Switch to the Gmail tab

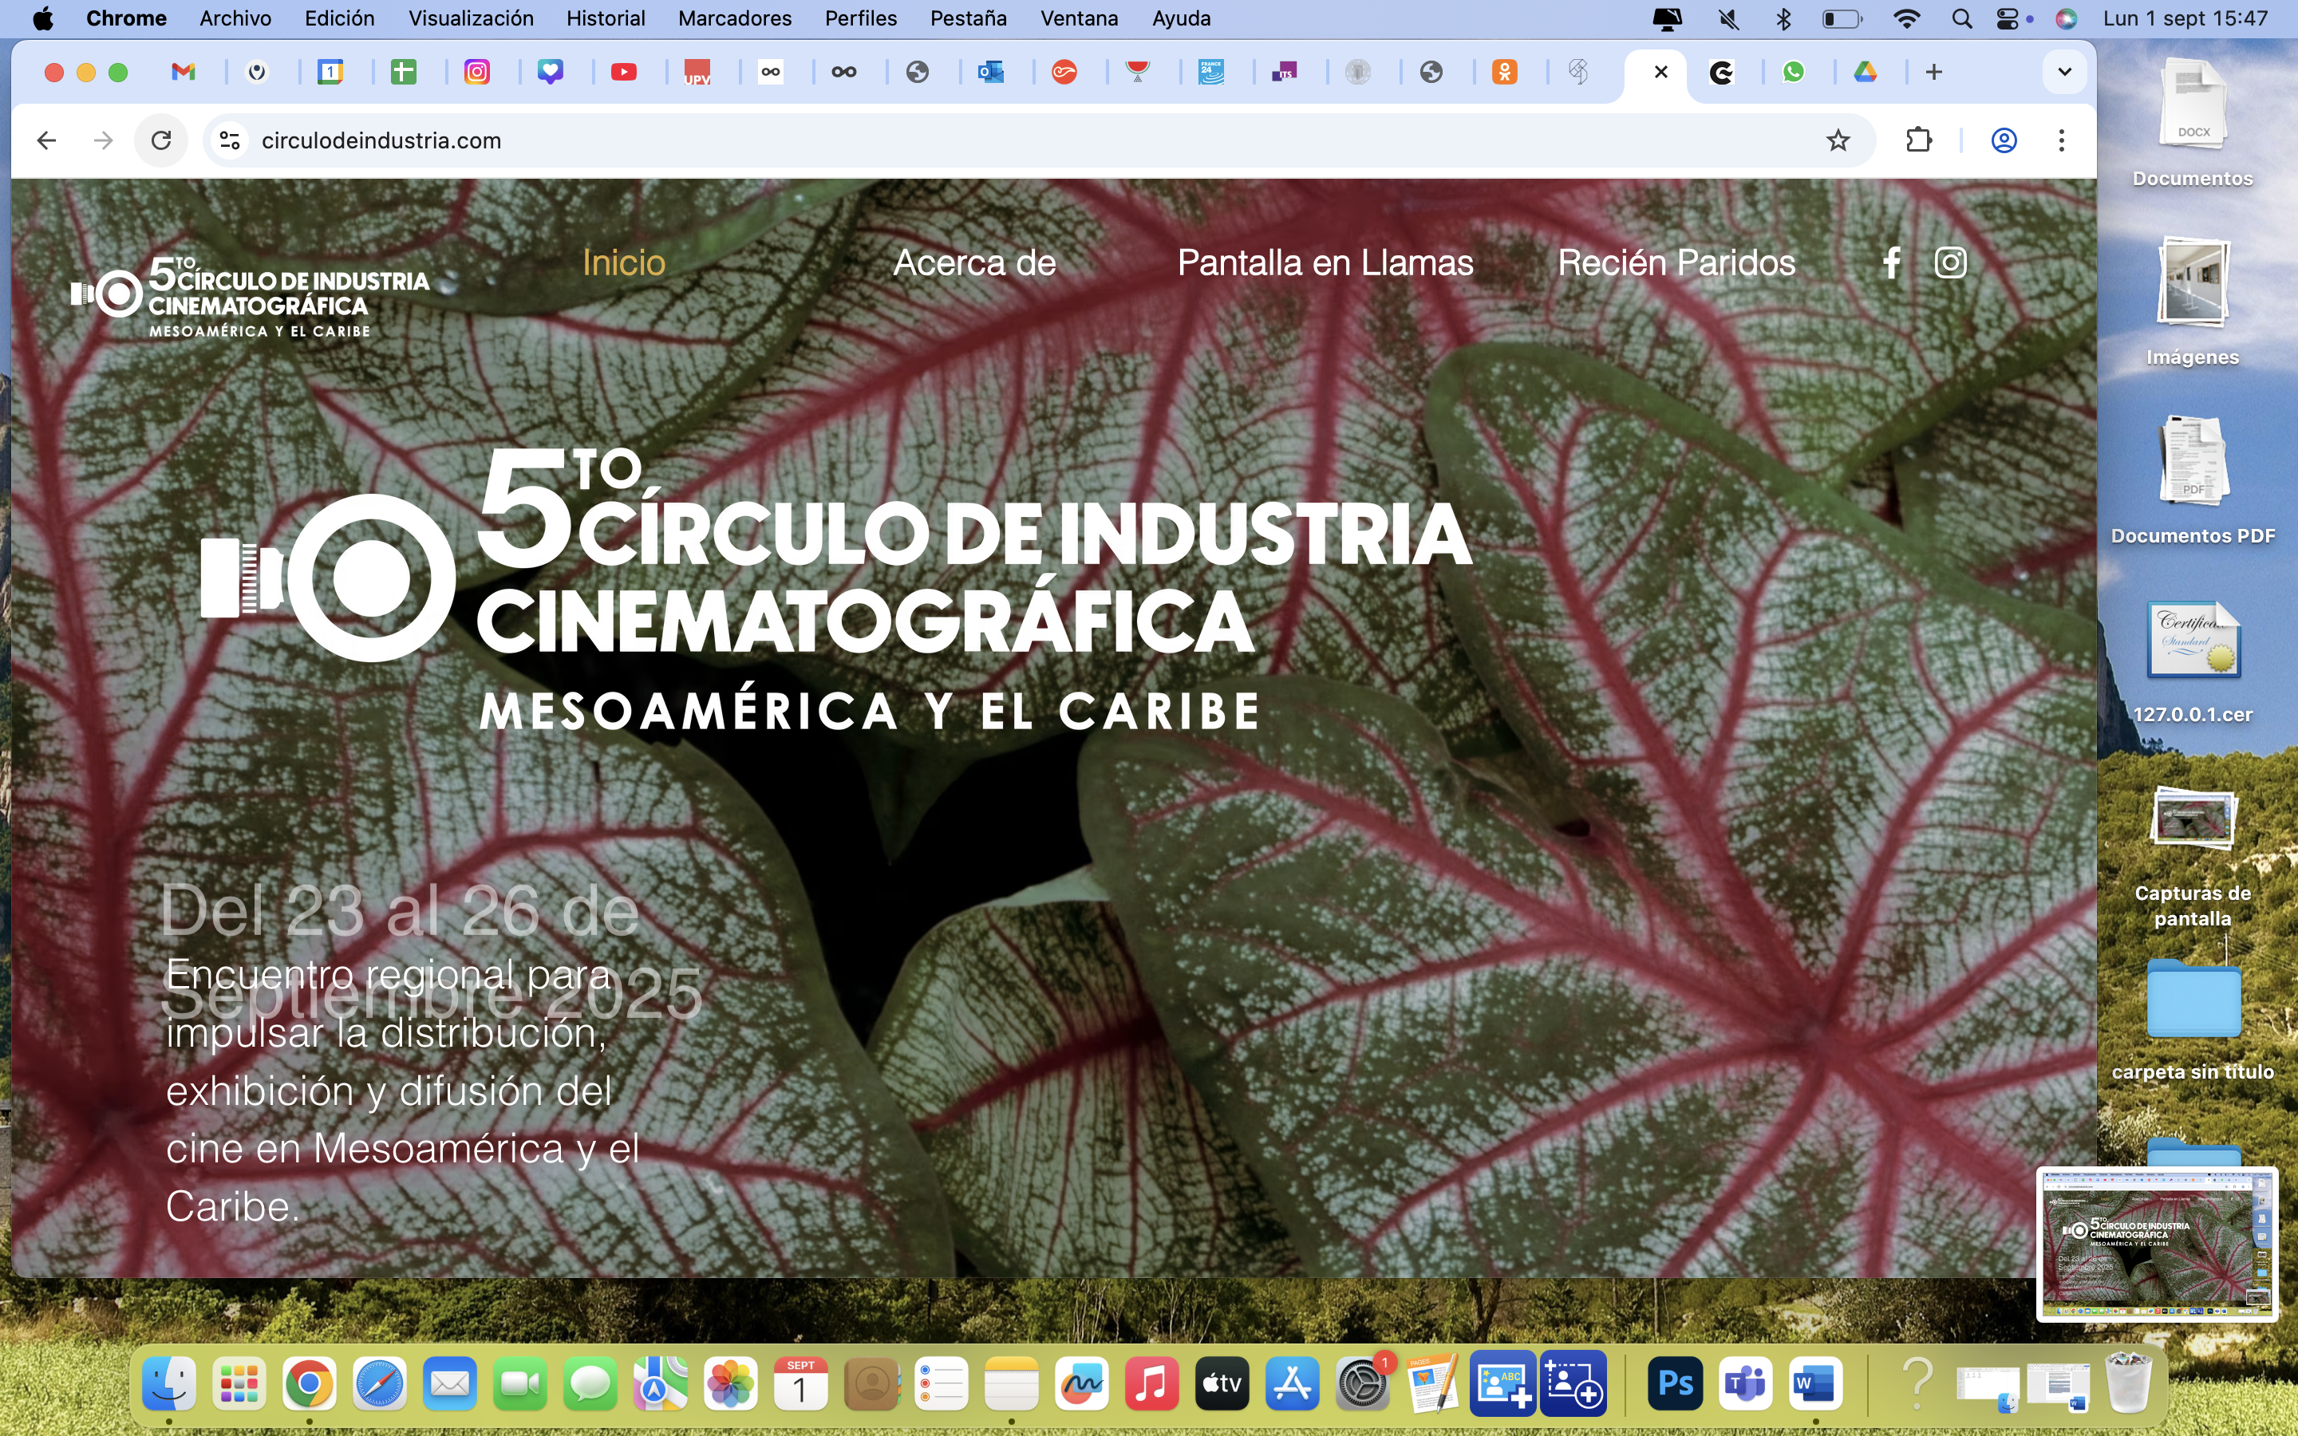click(184, 72)
